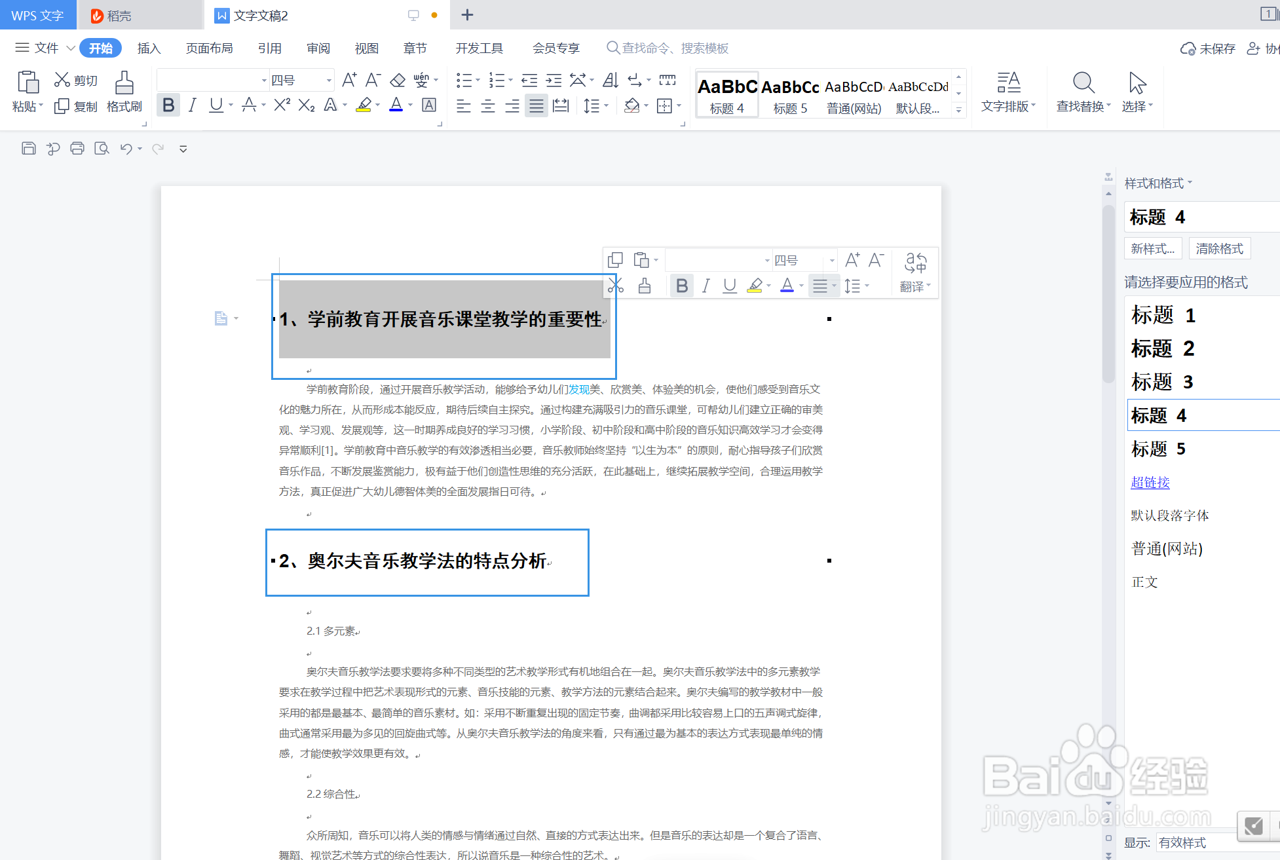The height and width of the screenshot is (860, 1280).
Task: Show paragraph marks toggle icon
Action: (635, 80)
